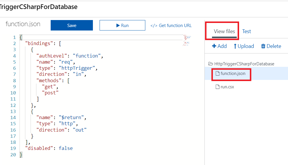Add a new file with Add

pyautogui.click(x=219, y=46)
